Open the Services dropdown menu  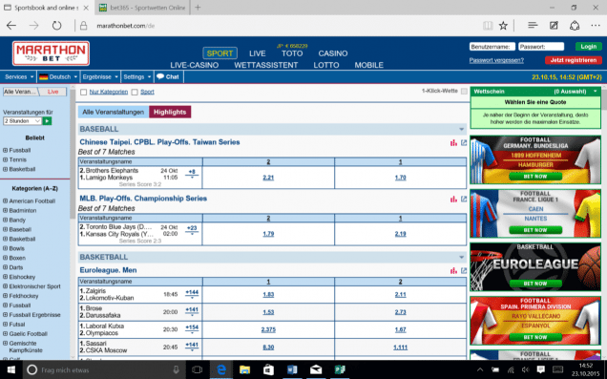point(18,76)
